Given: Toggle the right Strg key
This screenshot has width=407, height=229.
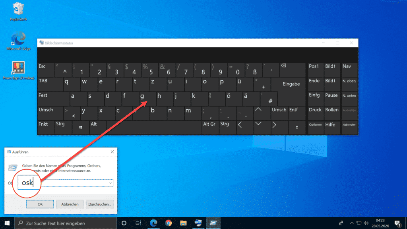Looking at the screenshot, I should click(227, 127).
